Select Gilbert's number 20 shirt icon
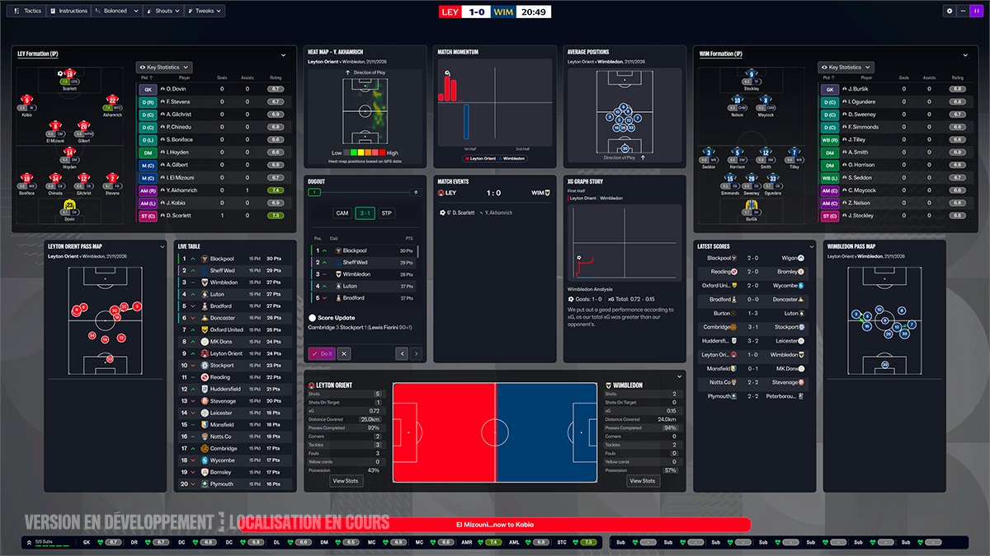 pos(83,127)
